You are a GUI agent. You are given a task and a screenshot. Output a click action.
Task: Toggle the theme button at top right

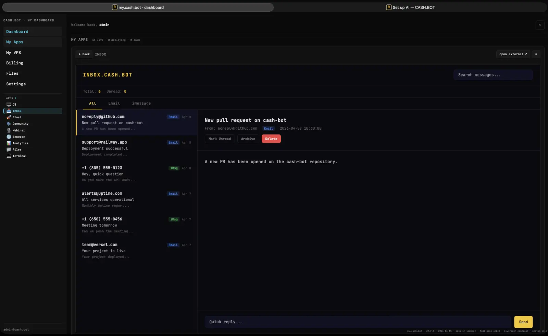pos(540,25)
